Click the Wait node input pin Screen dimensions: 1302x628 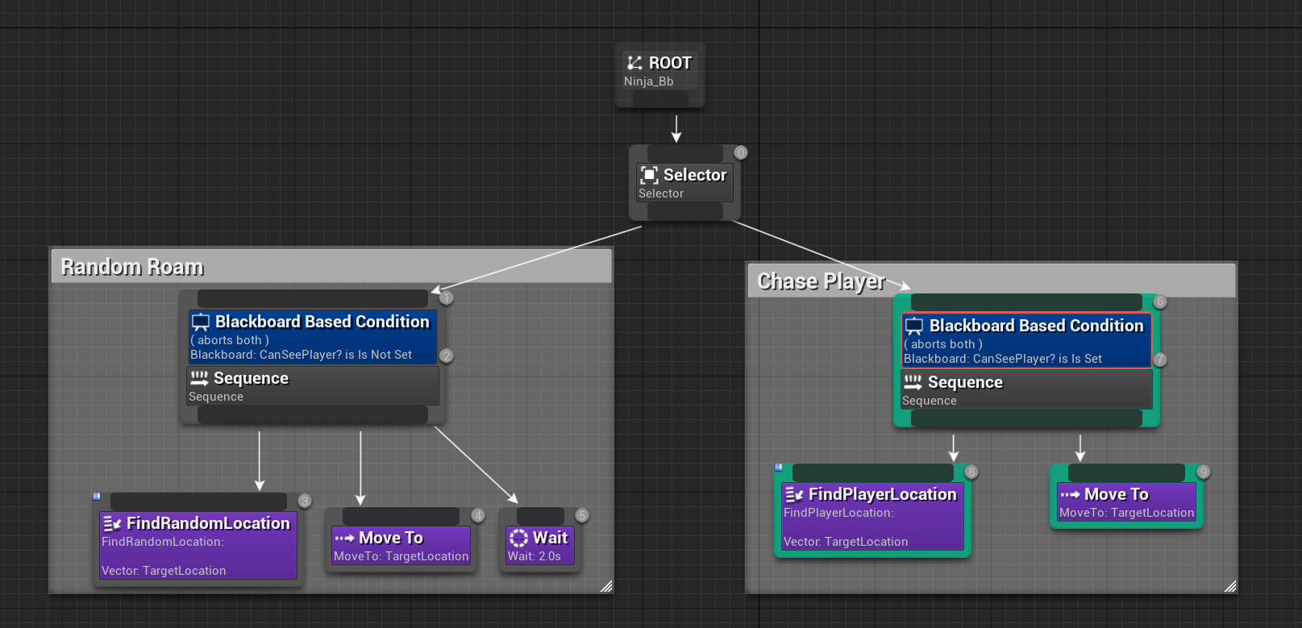(x=540, y=516)
